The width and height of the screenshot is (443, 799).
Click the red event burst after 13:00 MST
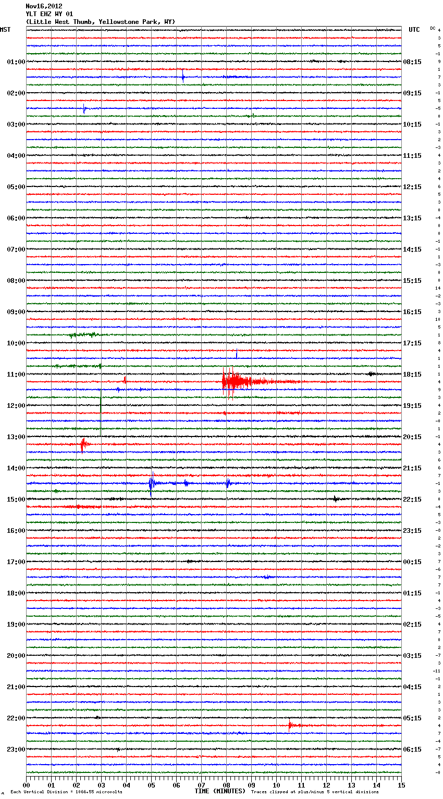[x=84, y=445]
